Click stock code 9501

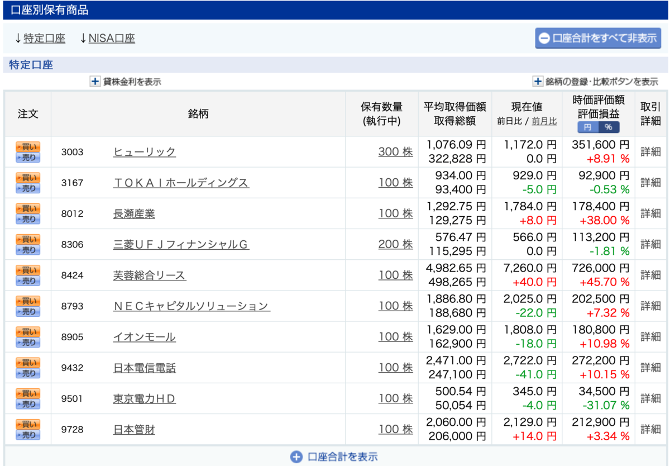[x=73, y=399]
